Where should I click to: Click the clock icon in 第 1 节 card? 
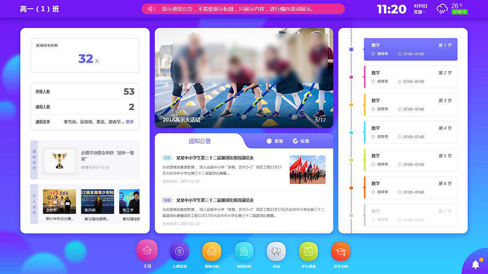[x=400, y=54]
